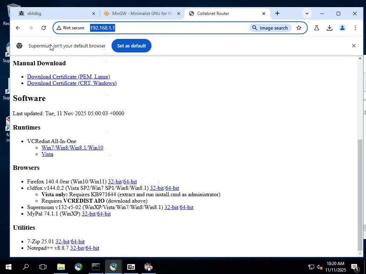Screen dimensions: 366x274
Task: Download 7-Zip 25.01 64-bit
Action: [78, 242]
